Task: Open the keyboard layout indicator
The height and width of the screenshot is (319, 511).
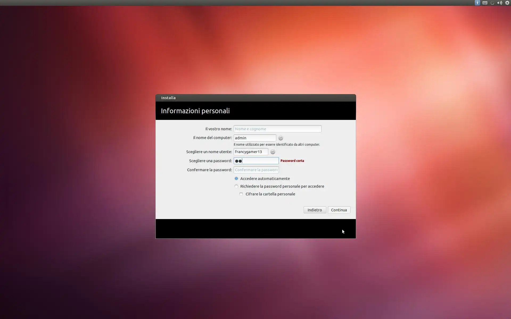Action: click(485, 3)
